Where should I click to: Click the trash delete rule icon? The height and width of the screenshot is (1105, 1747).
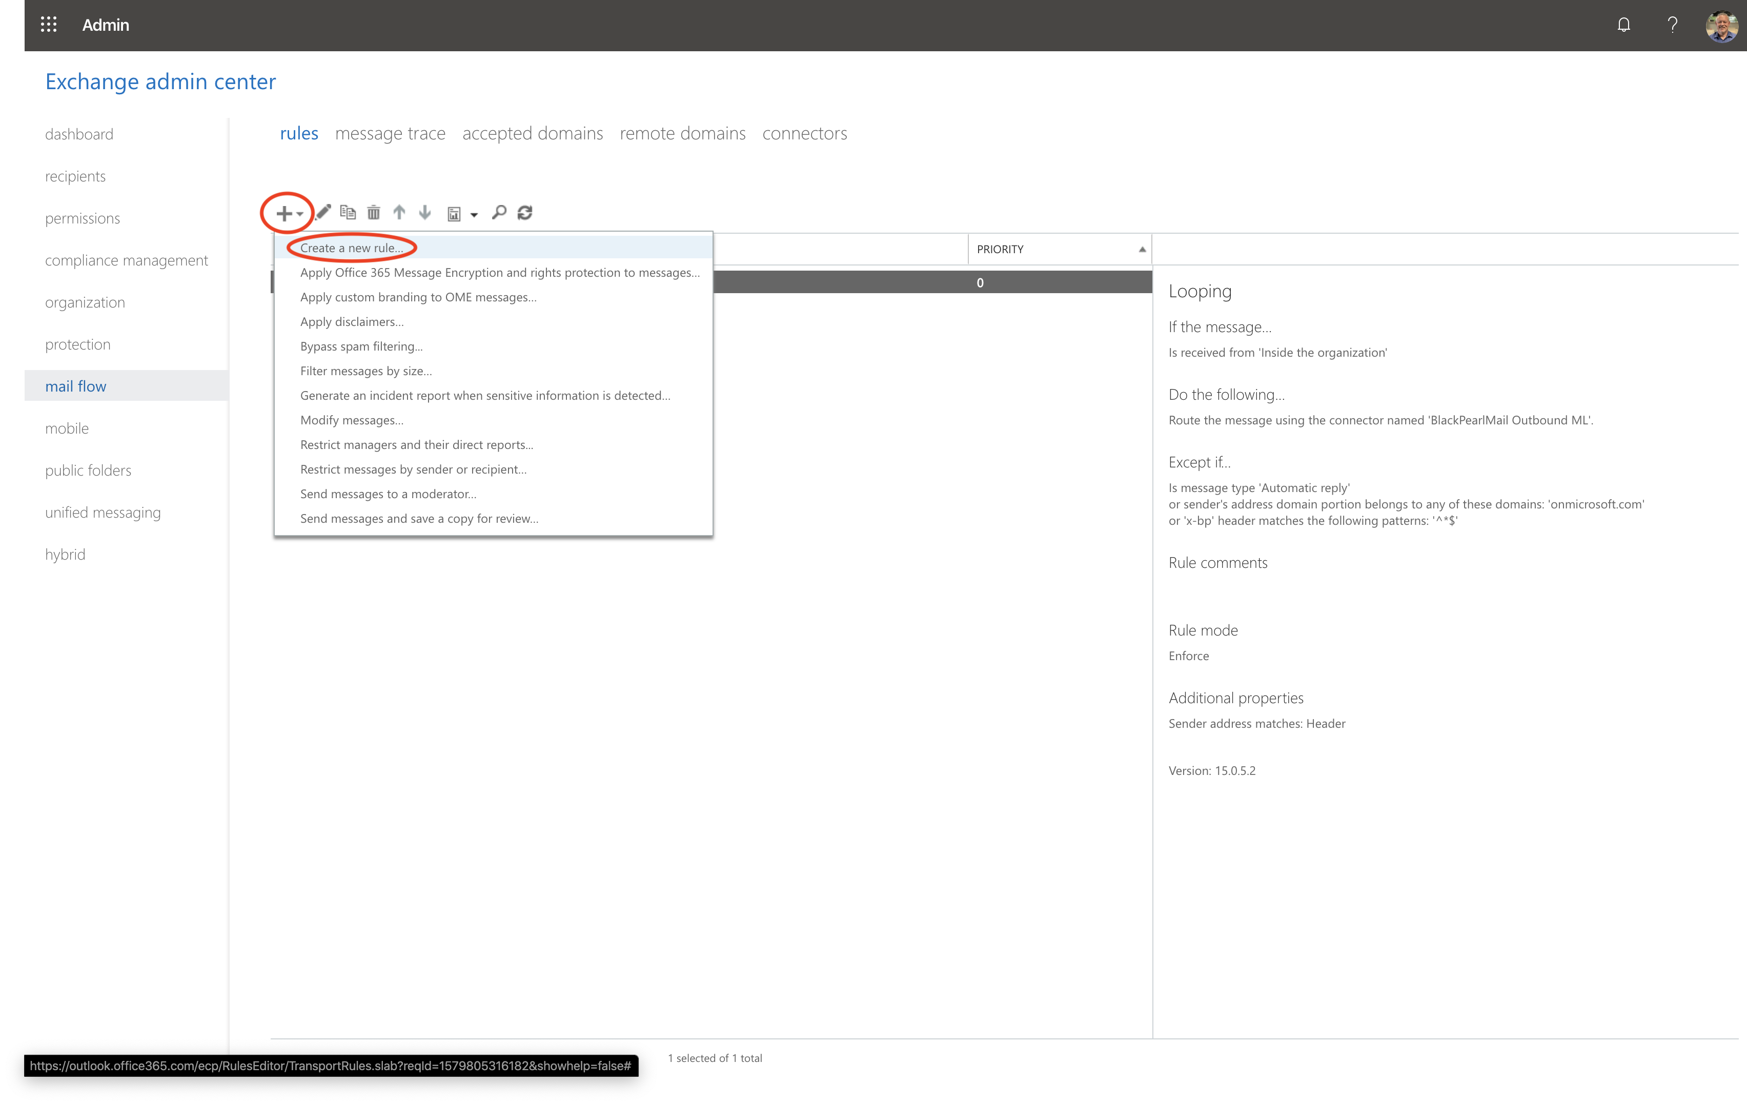[374, 213]
